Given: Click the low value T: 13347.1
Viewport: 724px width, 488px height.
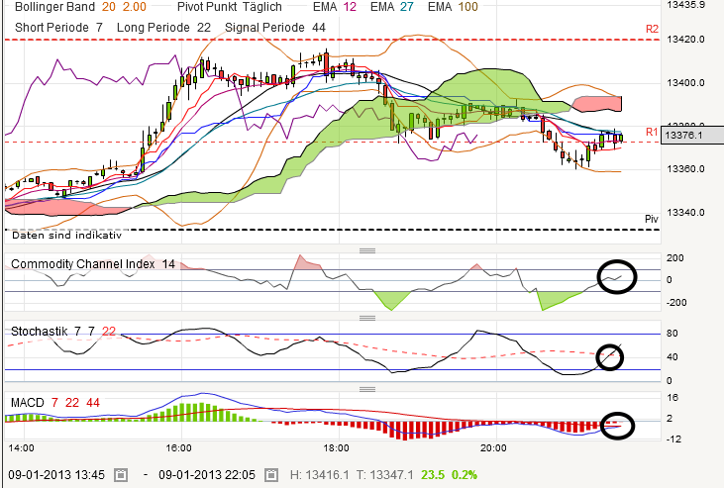Looking at the screenshot, I should pyautogui.click(x=384, y=474).
